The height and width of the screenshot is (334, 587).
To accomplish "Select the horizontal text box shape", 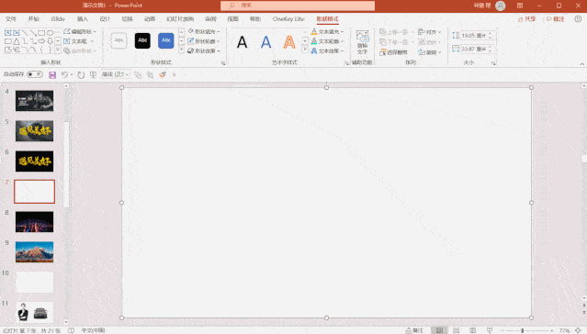I will tap(8, 33).
